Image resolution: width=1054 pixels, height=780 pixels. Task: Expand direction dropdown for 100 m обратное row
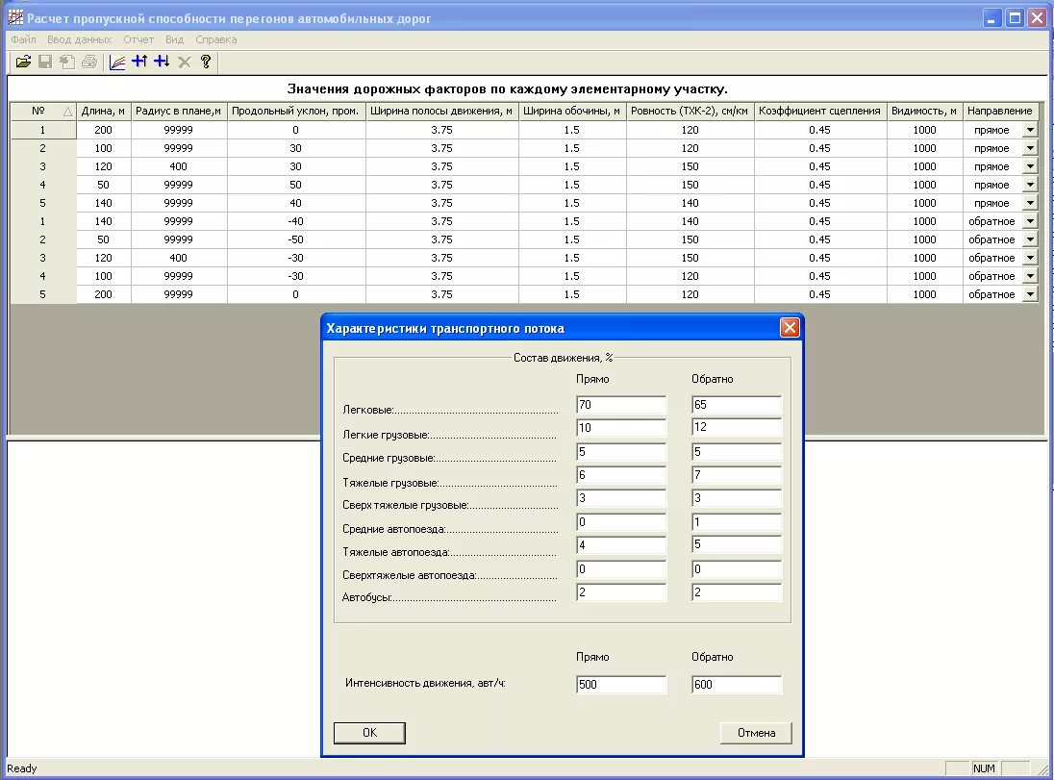pyautogui.click(x=1030, y=276)
